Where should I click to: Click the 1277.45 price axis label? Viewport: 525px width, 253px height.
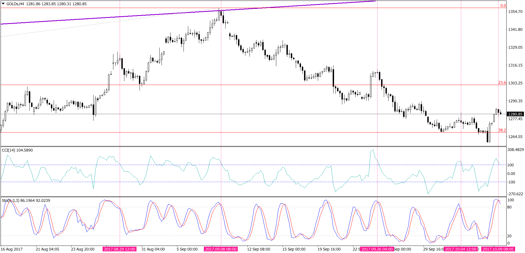pos(515,119)
